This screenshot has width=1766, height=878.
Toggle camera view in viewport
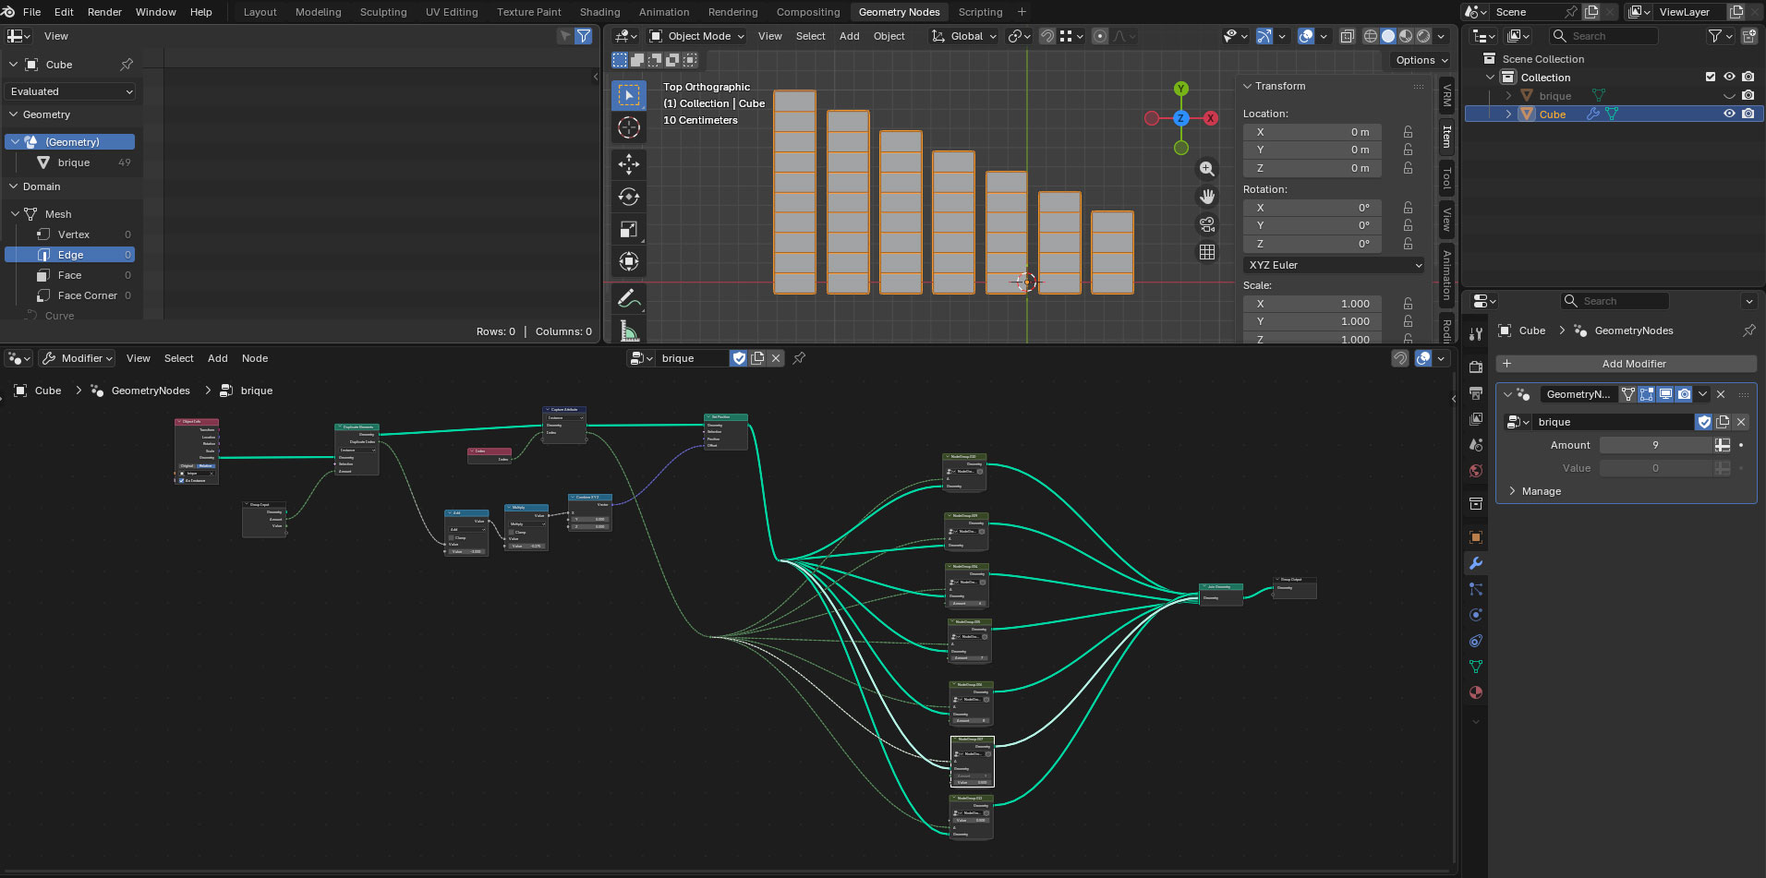[x=1206, y=224]
